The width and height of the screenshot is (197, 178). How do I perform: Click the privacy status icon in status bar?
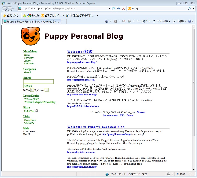(168, 174)
